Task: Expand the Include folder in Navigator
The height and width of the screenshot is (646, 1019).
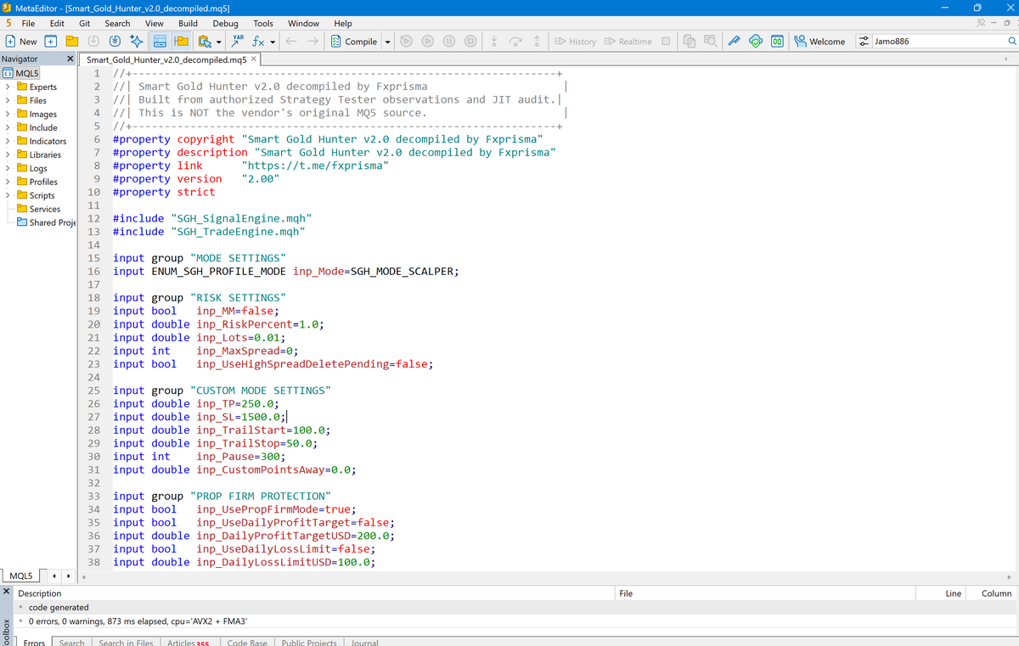Action: (8, 127)
